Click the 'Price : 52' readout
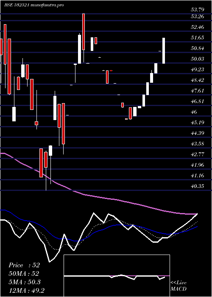Screen dimensions: 212x297 [x=24, y=265]
